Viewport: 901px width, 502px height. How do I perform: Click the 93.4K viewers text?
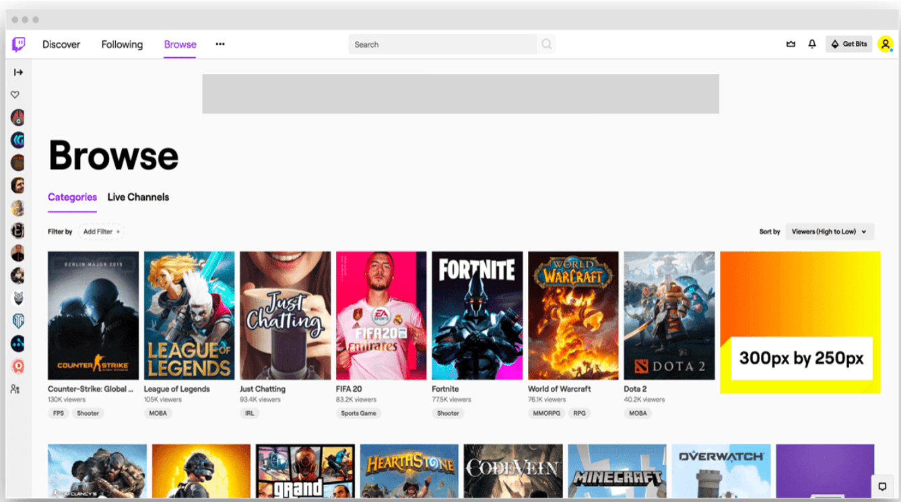260,400
